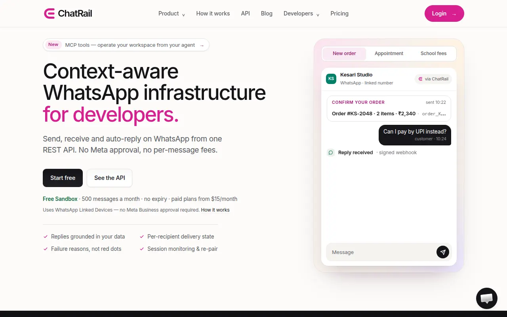Click the ChatRail logo icon

(x=49, y=13)
